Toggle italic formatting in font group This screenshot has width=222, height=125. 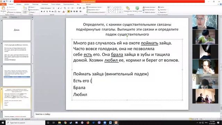[44, 11]
